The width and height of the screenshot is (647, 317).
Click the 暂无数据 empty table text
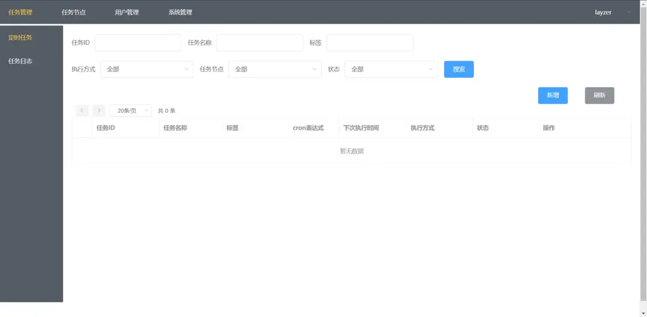pos(352,151)
